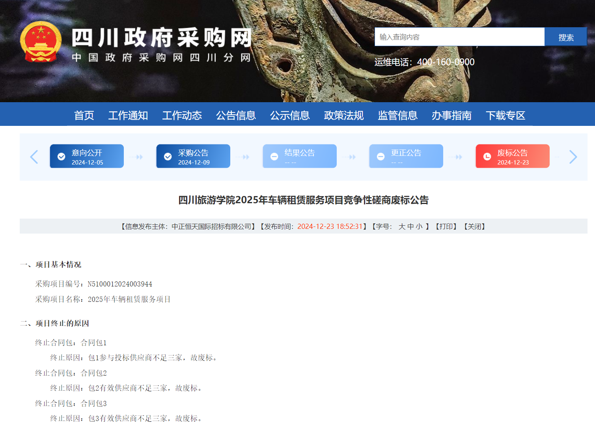Open the 公示信息 menu
Viewport: 595px width, 436px height.
point(290,115)
